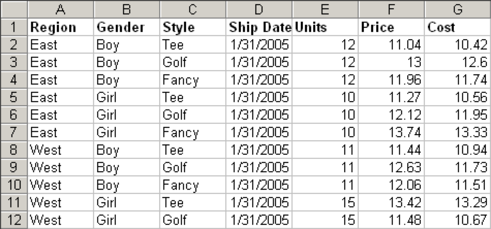Select the Region header cell
This screenshot has width=491, height=229.
60,27
